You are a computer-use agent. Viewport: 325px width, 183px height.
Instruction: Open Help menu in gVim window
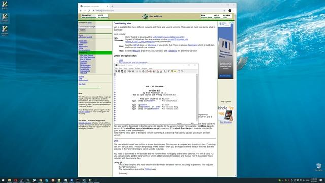150,68
